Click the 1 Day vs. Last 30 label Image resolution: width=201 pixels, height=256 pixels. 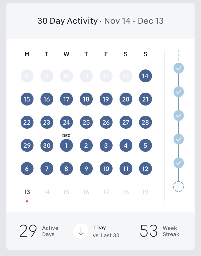(x=106, y=231)
